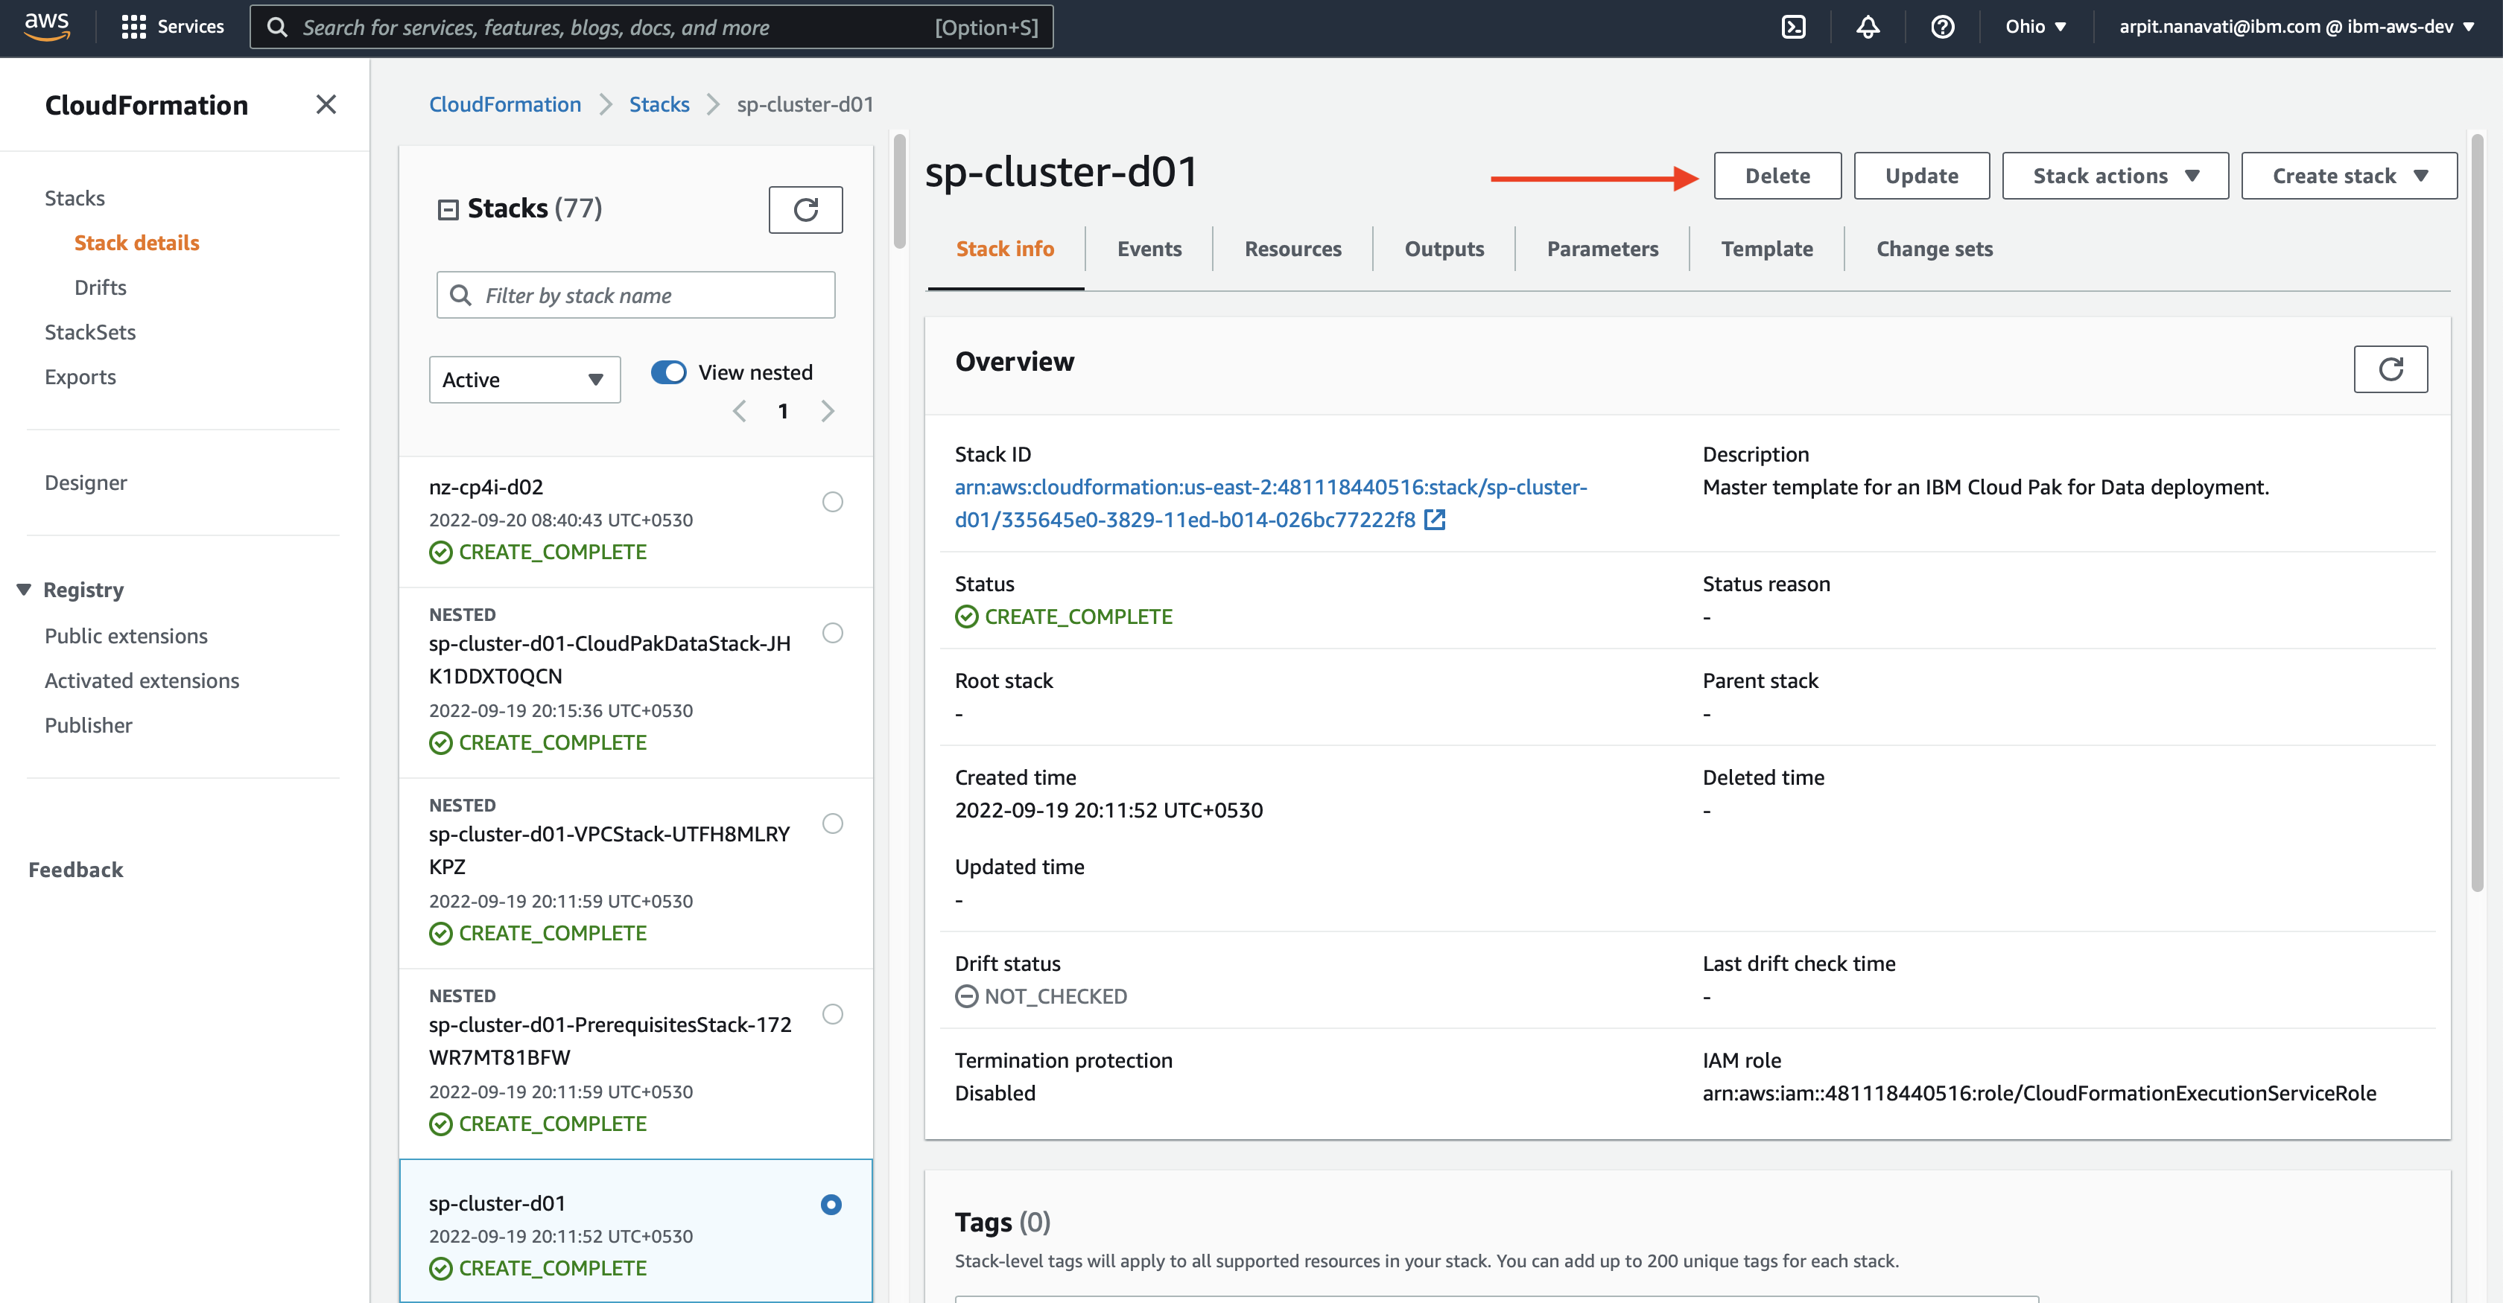The image size is (2503, 1303).
Task: Click the stack list vertical scrollbar
Action: point(900,191)
